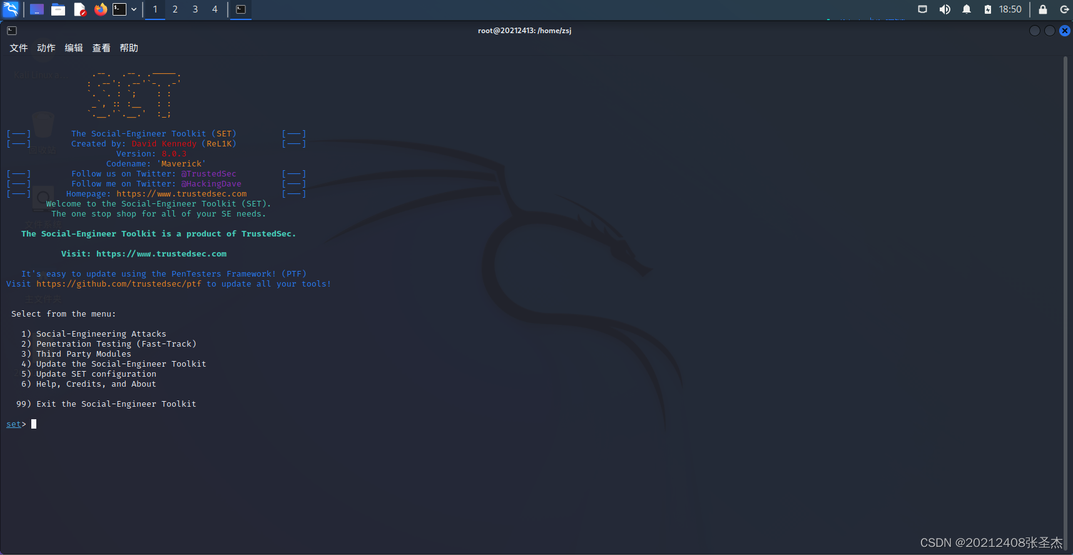Click the Created by: David Kennedy line
Screen dimensions: 1073x555
(x=154, y=144)
